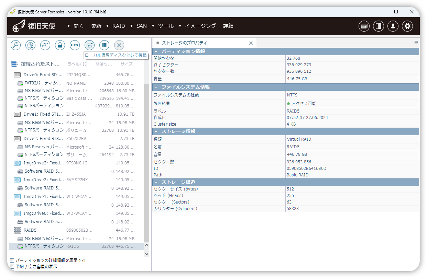The image size is (427, 278).
Task: Select the NTFS partition row sized 10.91 TB
Action: pos(76,130)
